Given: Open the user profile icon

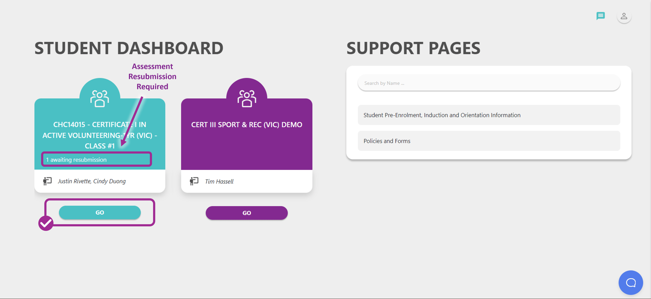Looking at the screenshot, I should tap(624, 16).
